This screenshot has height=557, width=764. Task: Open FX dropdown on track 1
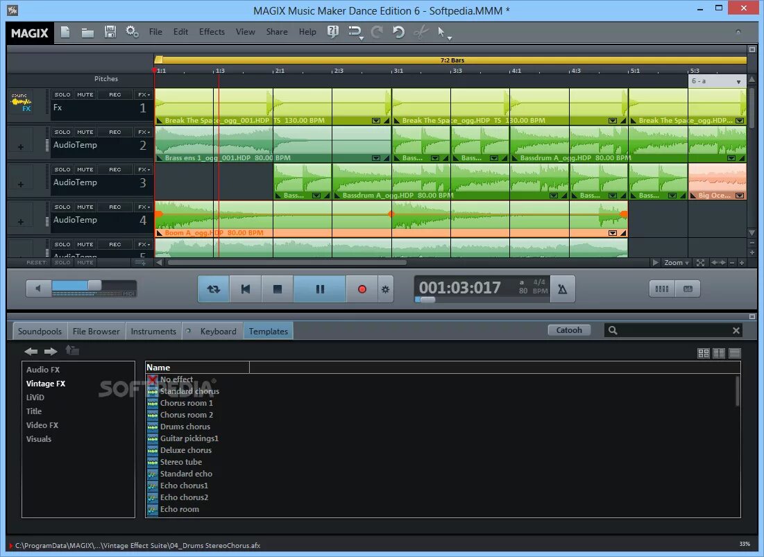pyautogui.click(x=144, y=94)
